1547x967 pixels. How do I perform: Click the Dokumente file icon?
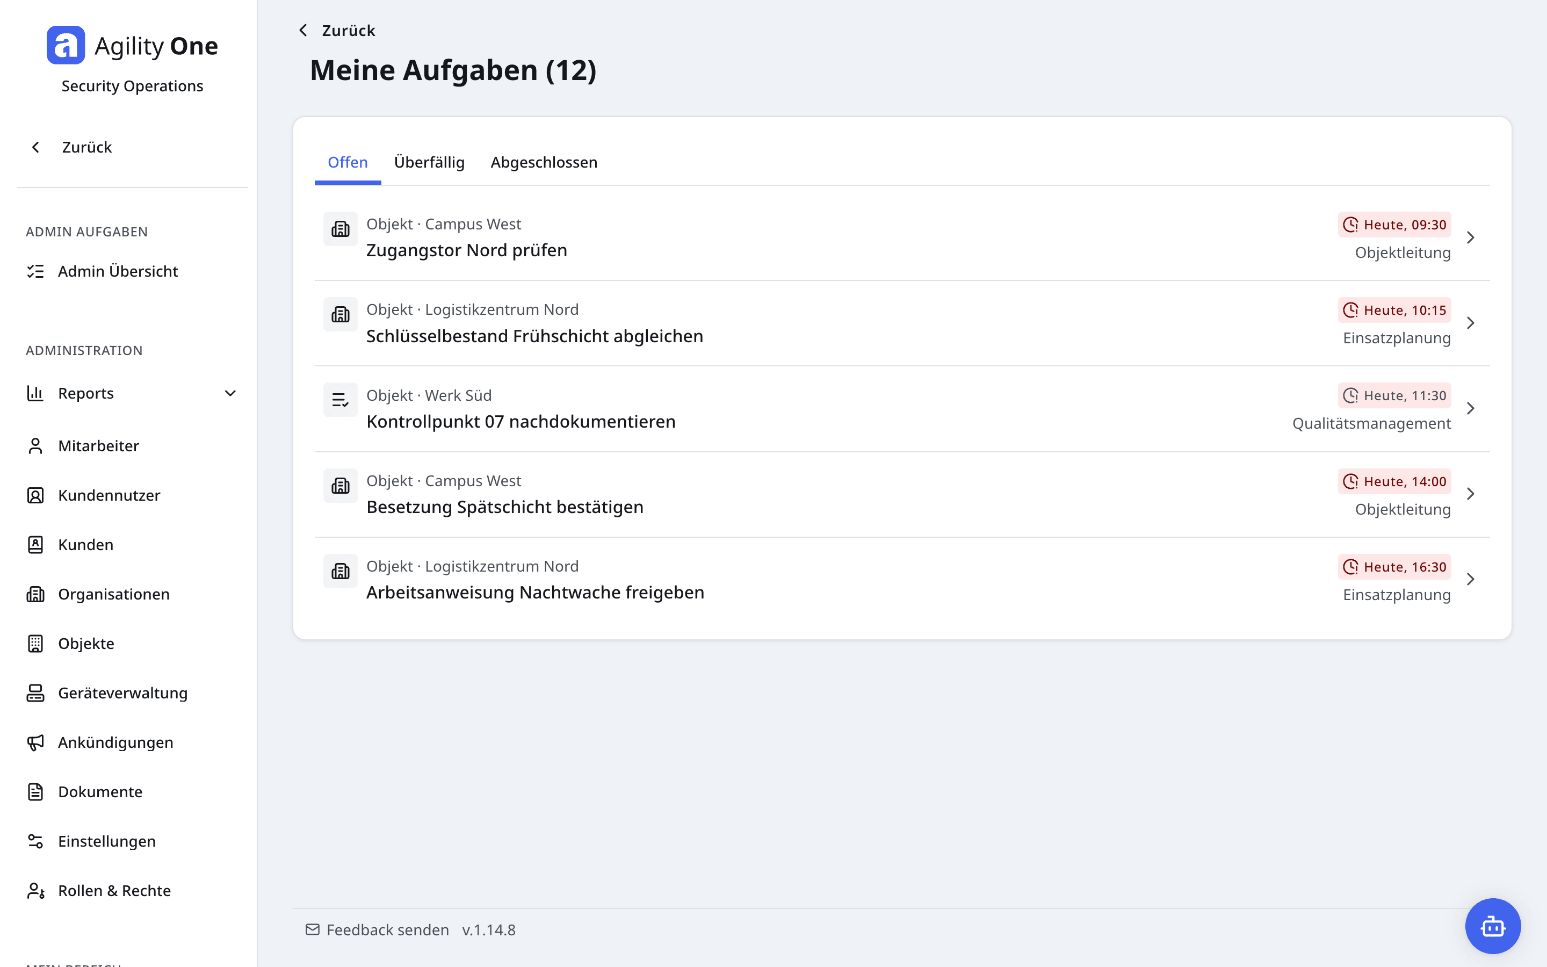pyautogui.click(x=35, y=792)
